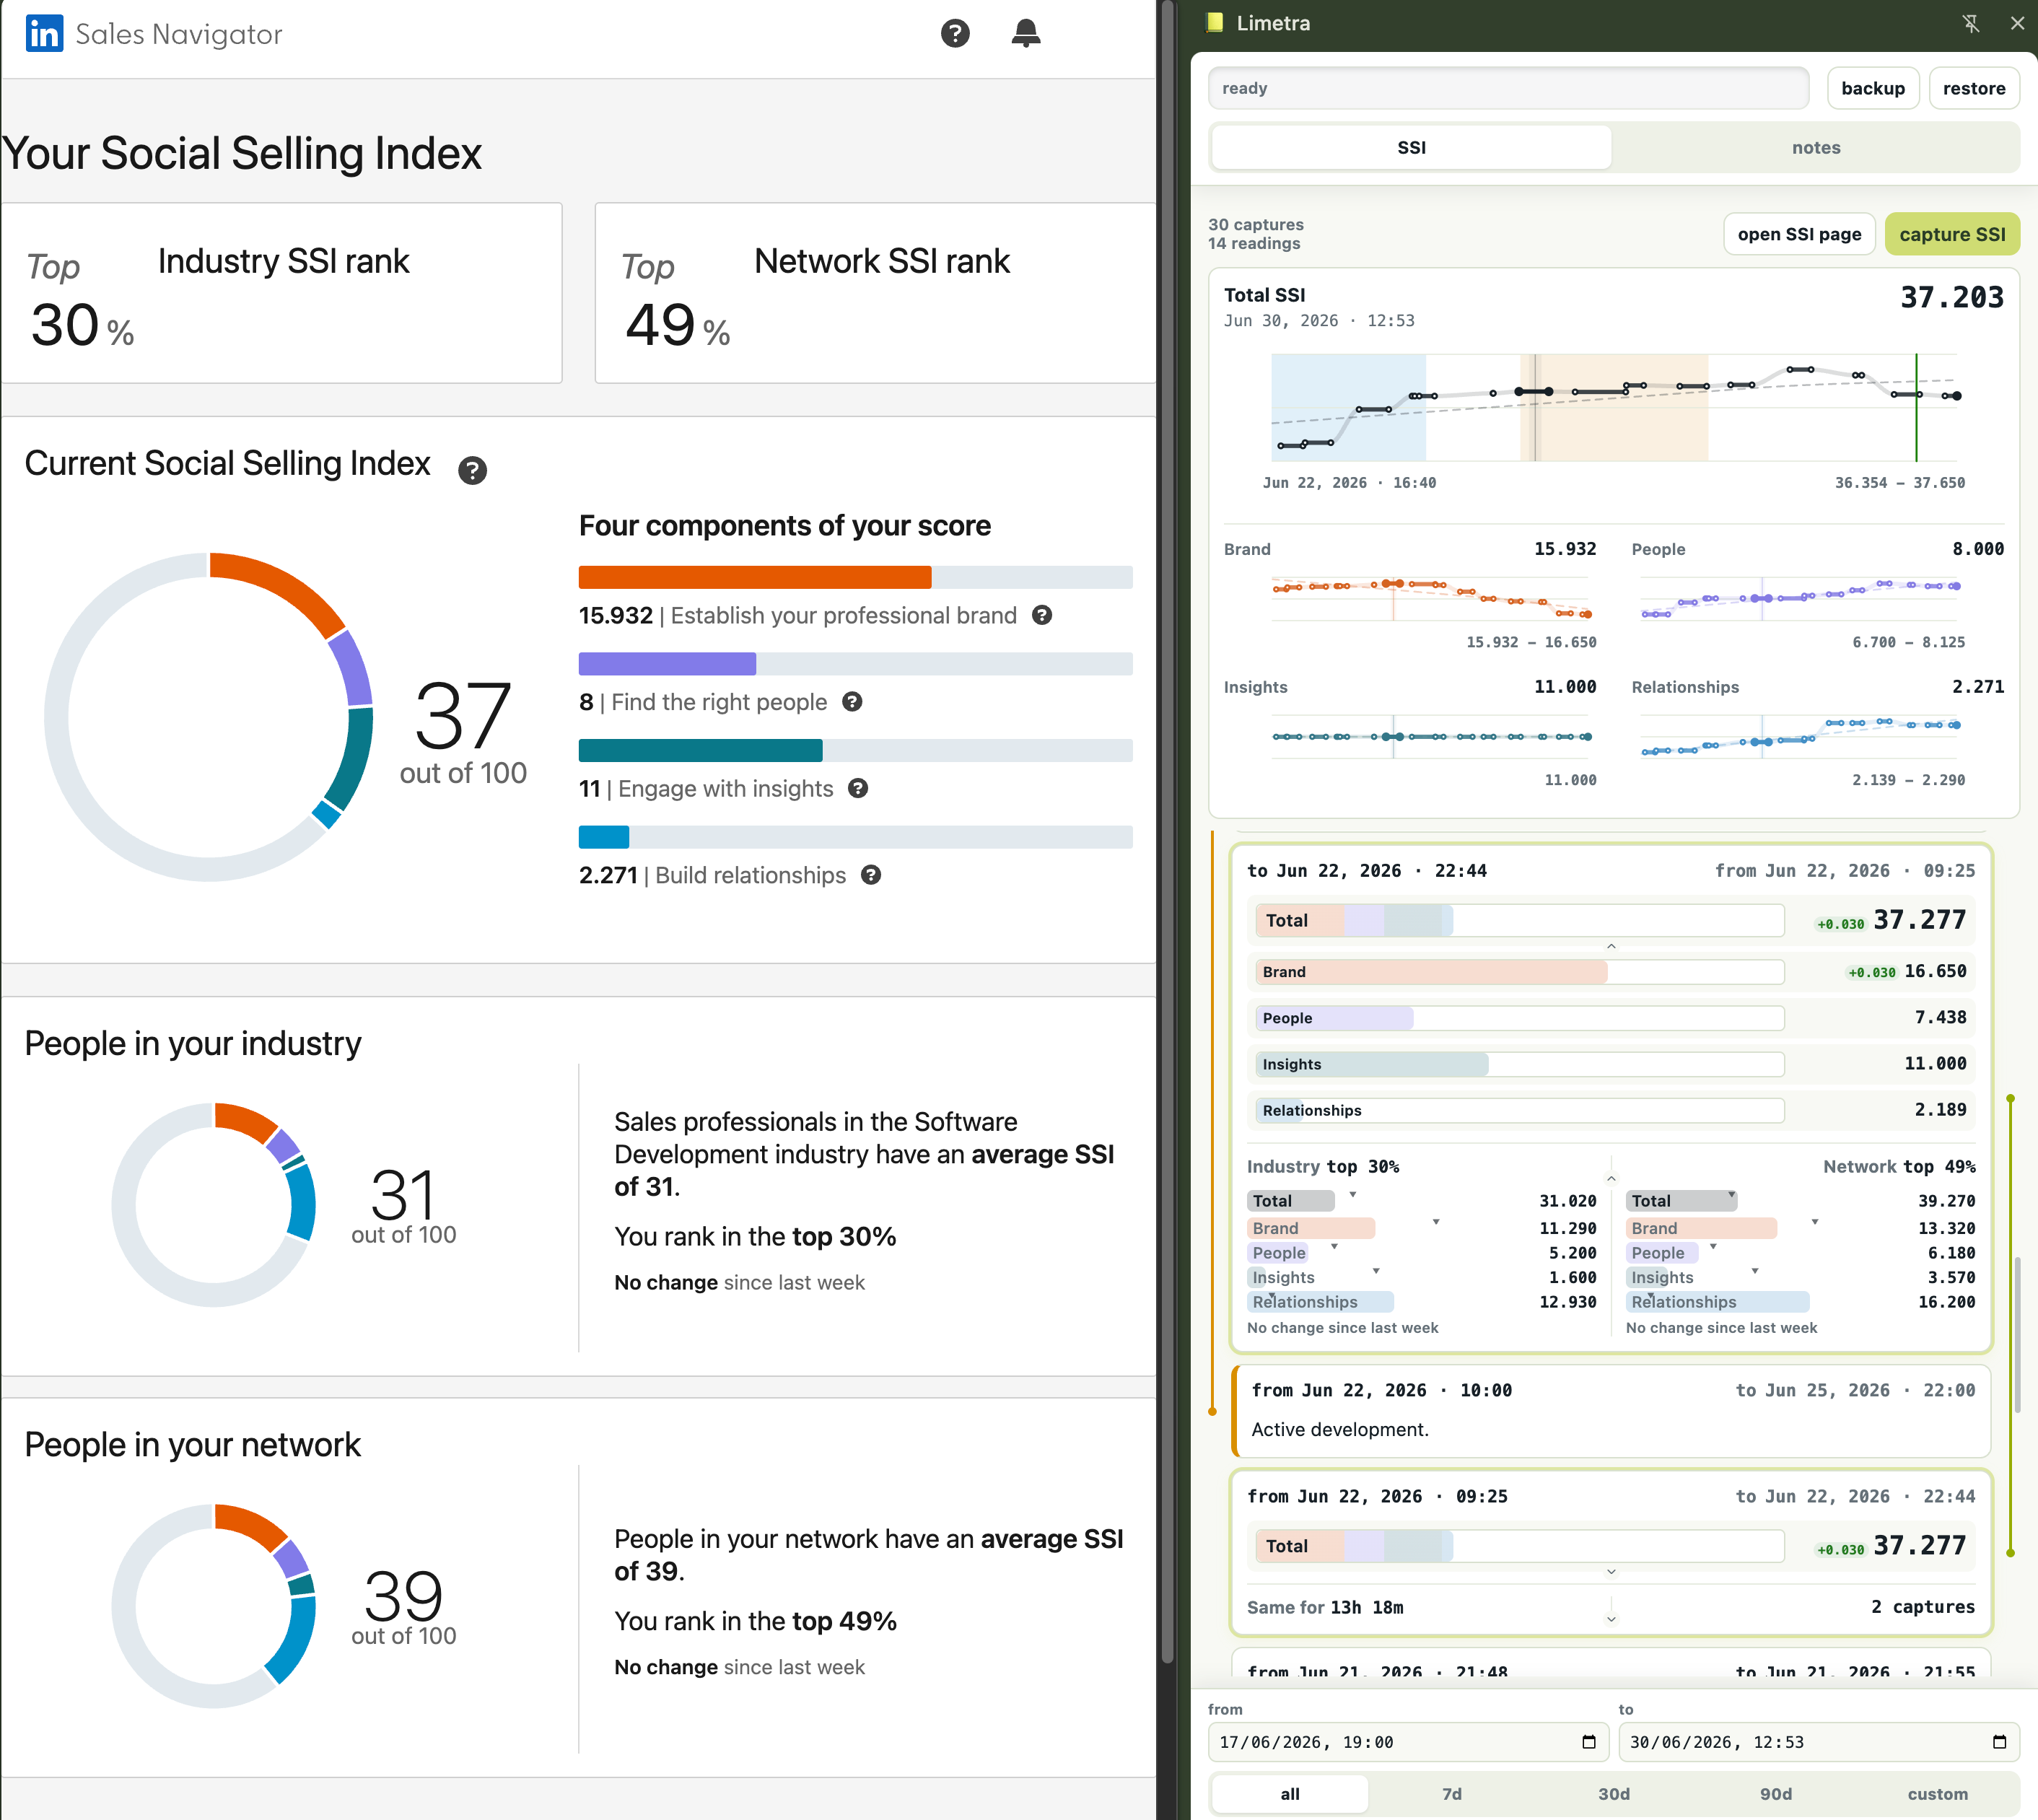This screenshot has width=2038, height=1820.
Task: Click help icon next to Find the right people
Action: 852,702
